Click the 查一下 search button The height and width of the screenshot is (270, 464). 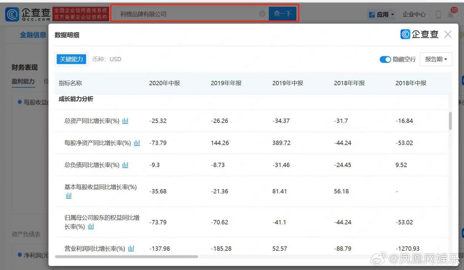coord(282,14)
